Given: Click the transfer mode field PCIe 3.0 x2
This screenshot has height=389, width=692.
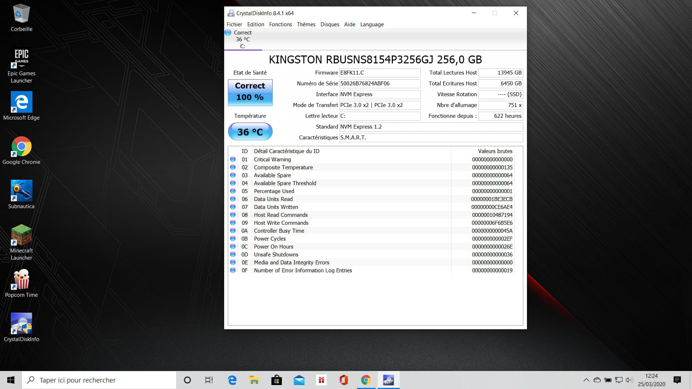Looking at the screenshot, I should 380,105.
